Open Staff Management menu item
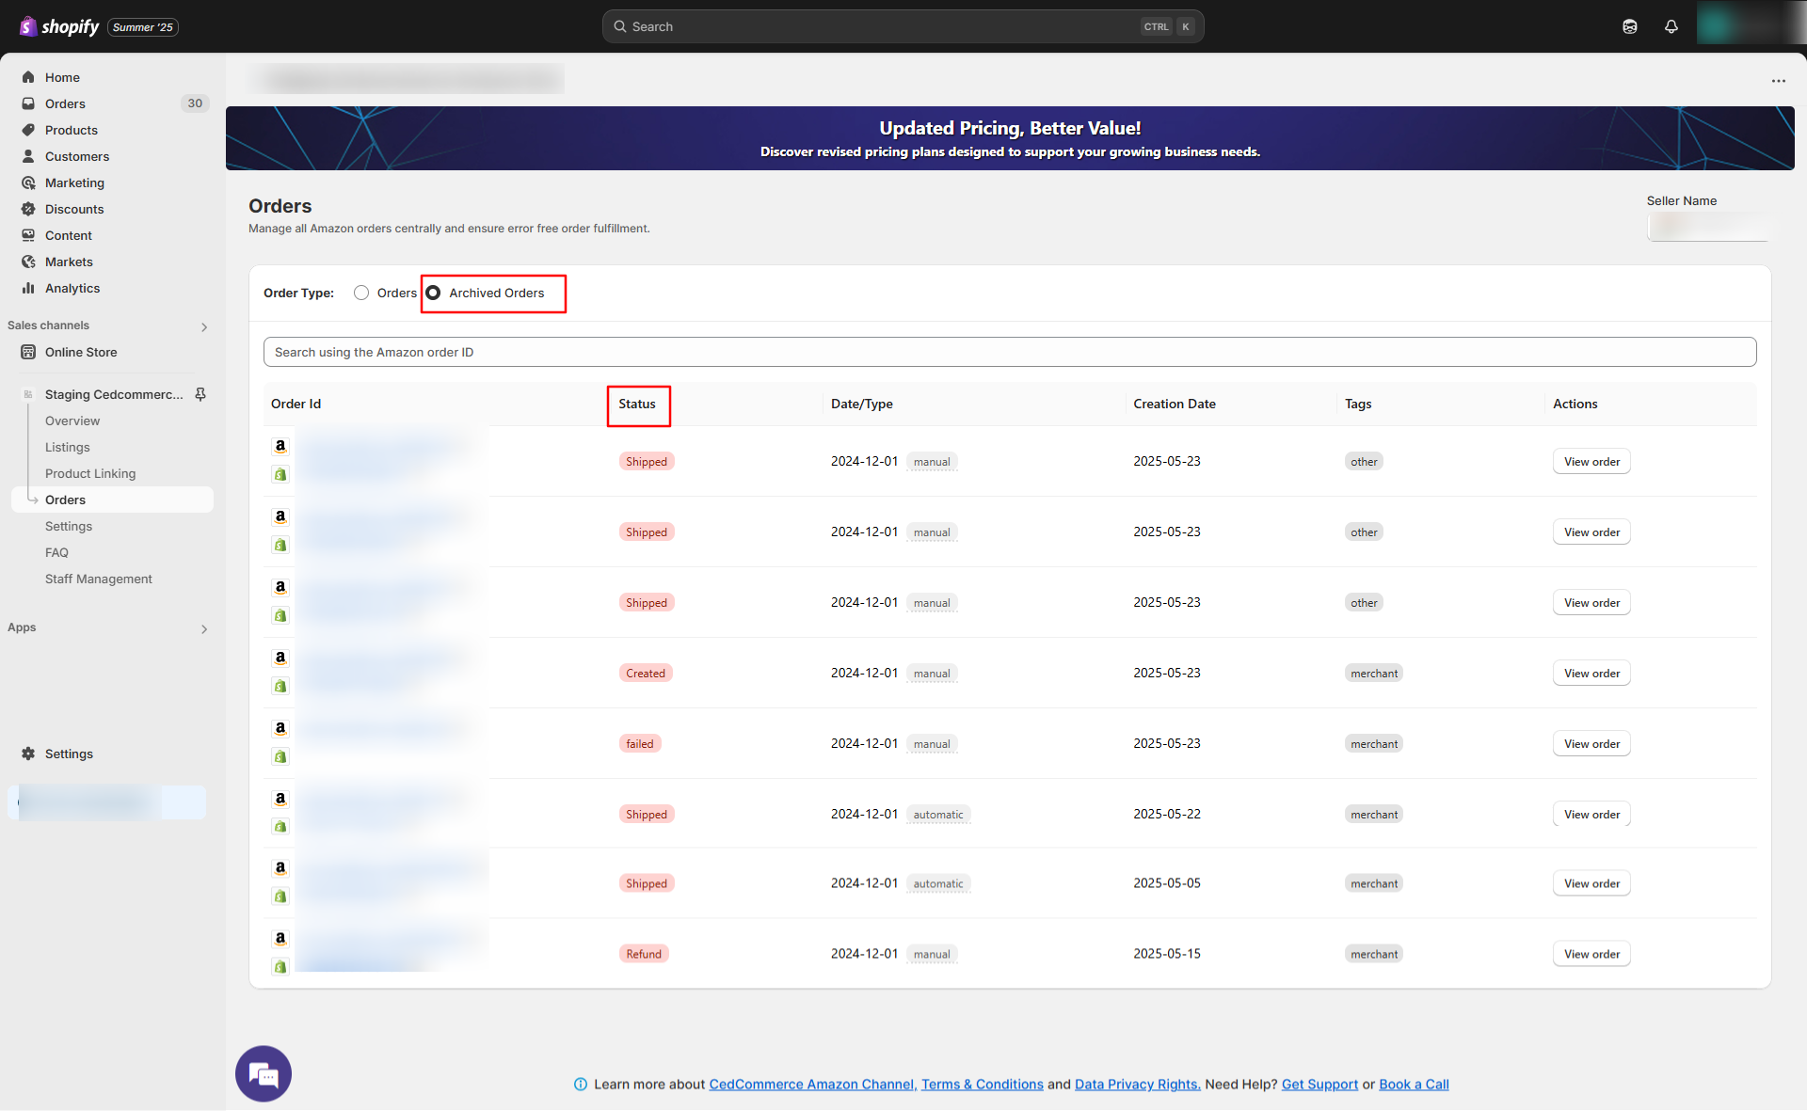1807x1111 pixels. [x=99, y=579]
